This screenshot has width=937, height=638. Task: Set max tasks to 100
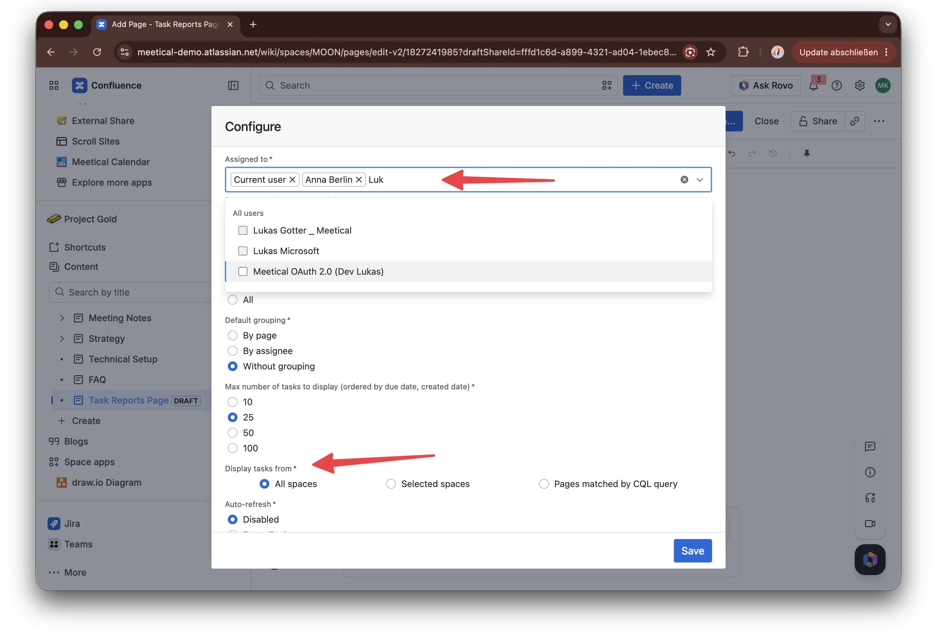tap(232, 448)
